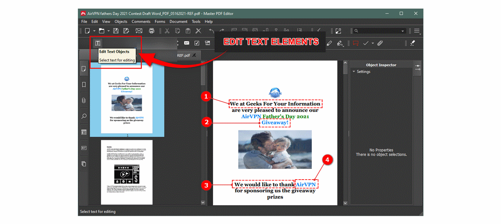Open the Search panel in sidebar

tap(84, 117)
